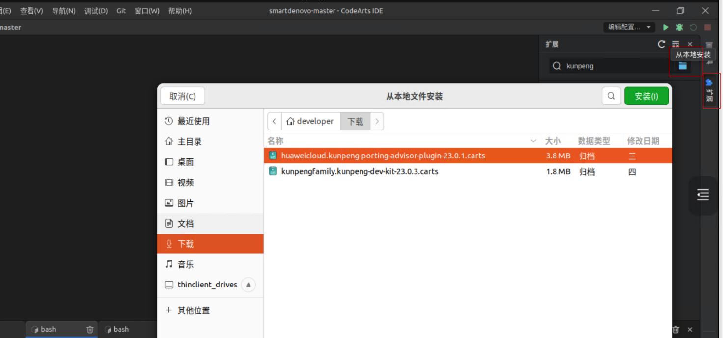This screenshot has height=338, width=723.
Task: Sort files by the 名称 column header
Action: (276, 141)
